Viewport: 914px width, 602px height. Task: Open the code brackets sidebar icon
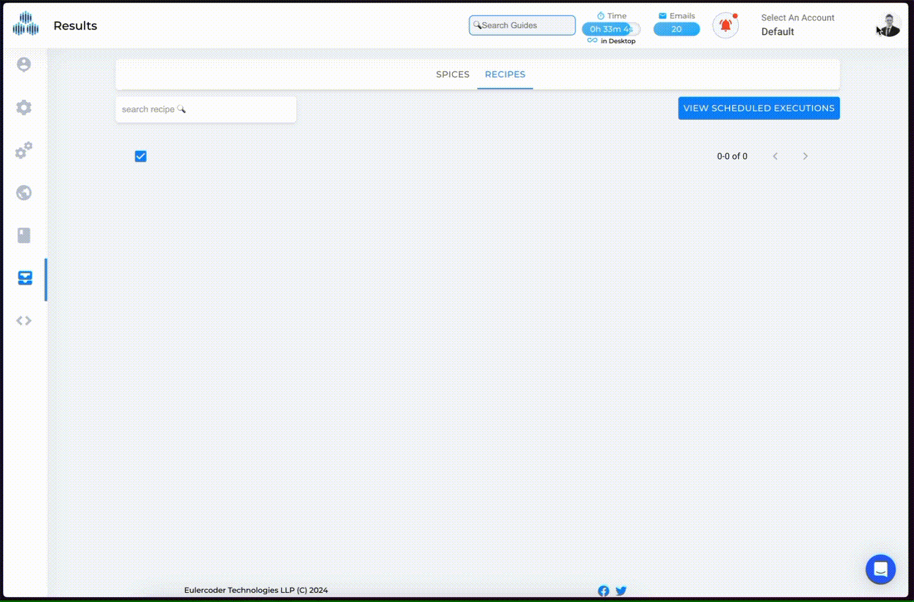point(24,320)
